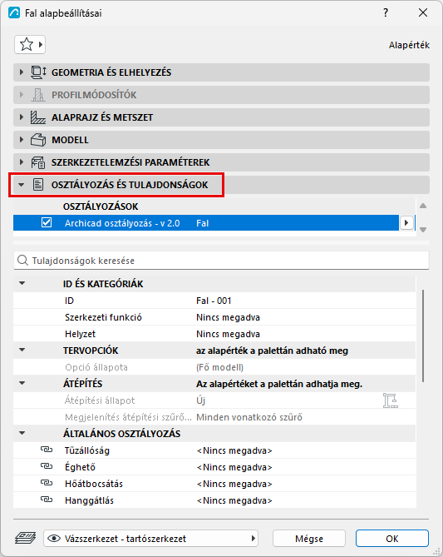This screenshot has width=443, height=557.
Task: Expand Szerkezetelemzési Paraméterek panel
Action: [22, 162]
